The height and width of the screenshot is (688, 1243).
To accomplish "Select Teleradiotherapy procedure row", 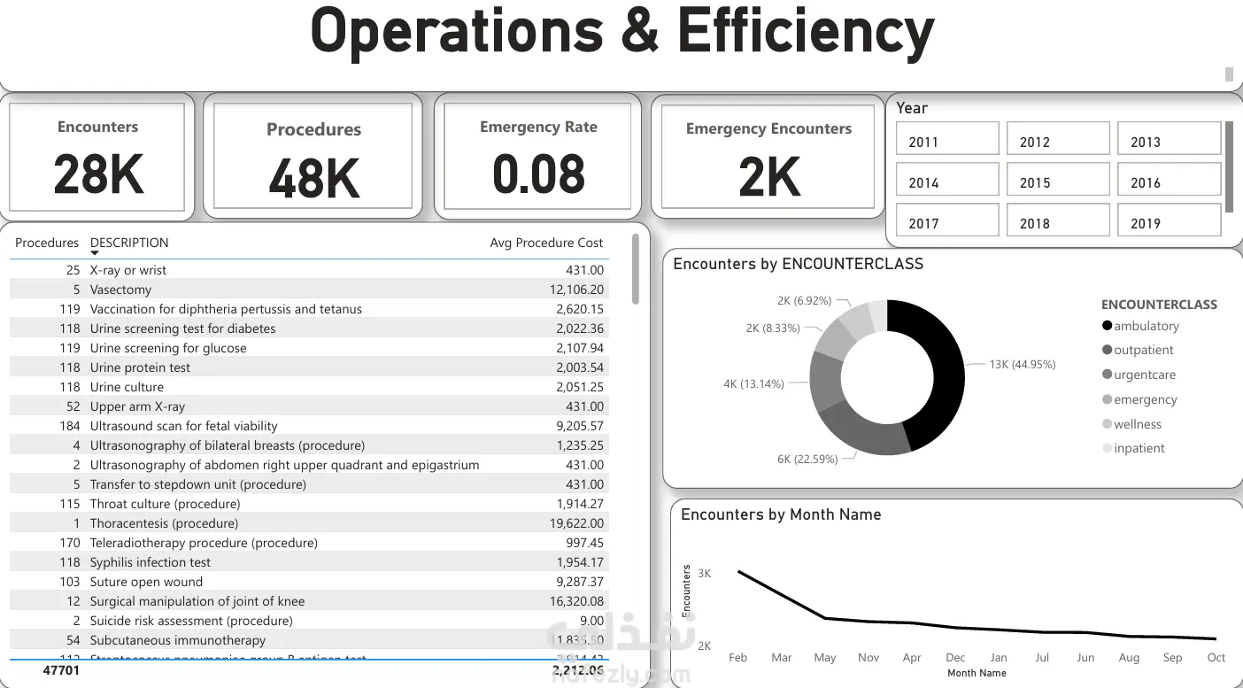I will point(309,543).
